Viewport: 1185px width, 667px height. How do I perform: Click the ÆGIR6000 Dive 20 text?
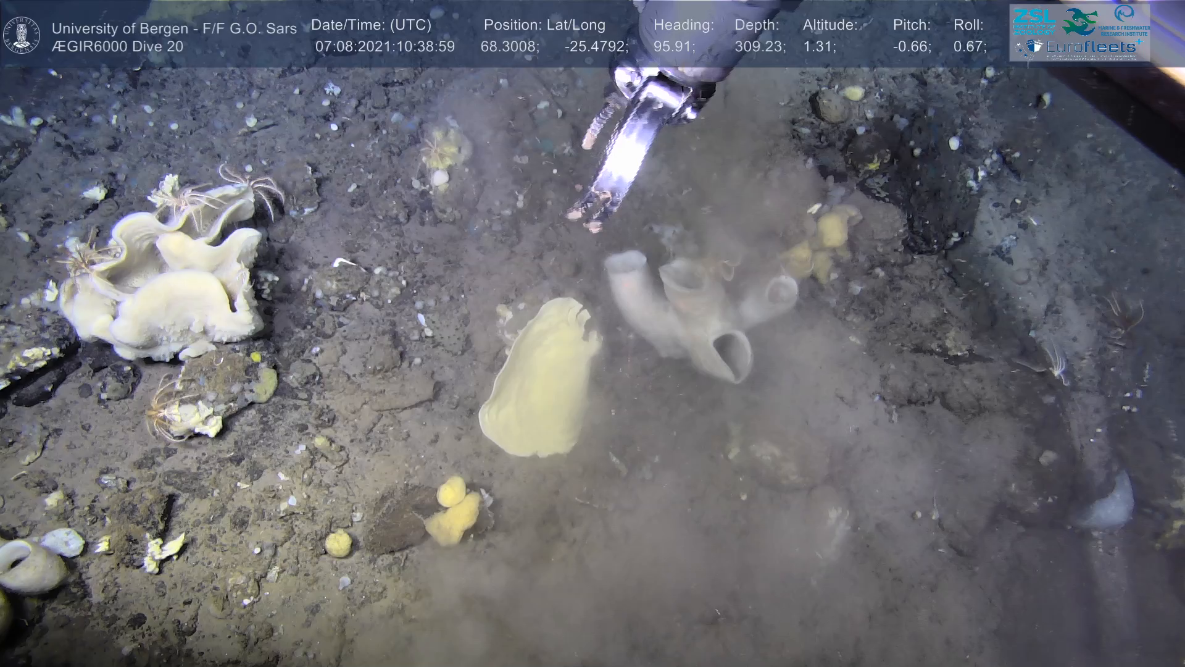click(x=117, y=47)
